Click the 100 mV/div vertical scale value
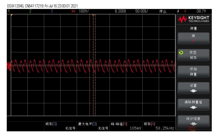The height and width of the screenshot is (137, 217). pos(84,11)
